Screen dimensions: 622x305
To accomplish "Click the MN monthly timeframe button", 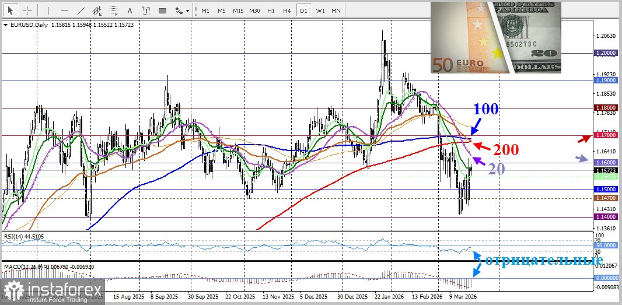I will [336, 10].
